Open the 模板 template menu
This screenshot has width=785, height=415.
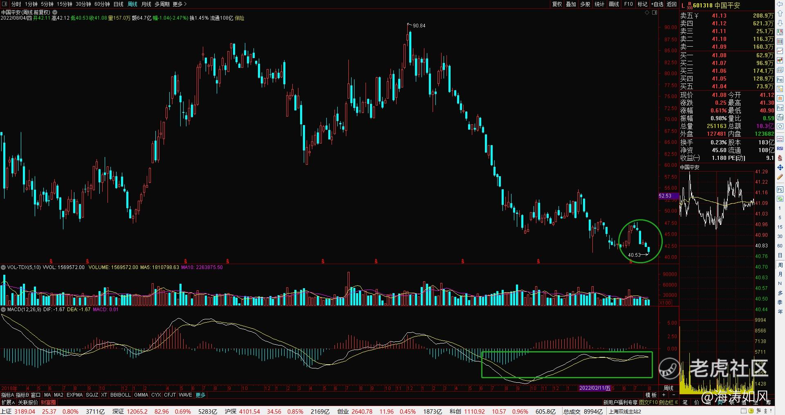651,395
